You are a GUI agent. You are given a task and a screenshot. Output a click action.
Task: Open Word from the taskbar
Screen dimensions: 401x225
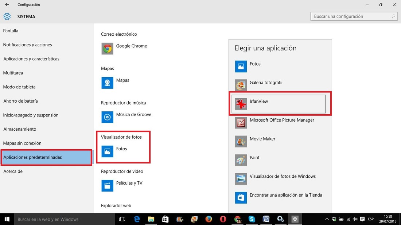tap(266, 219)
